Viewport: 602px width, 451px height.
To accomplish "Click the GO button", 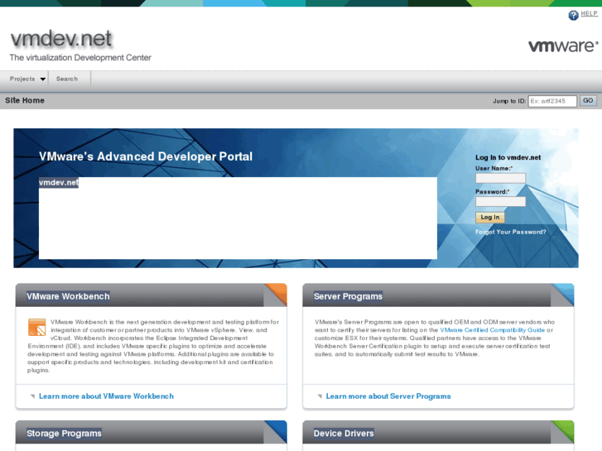I will (588, 101).
